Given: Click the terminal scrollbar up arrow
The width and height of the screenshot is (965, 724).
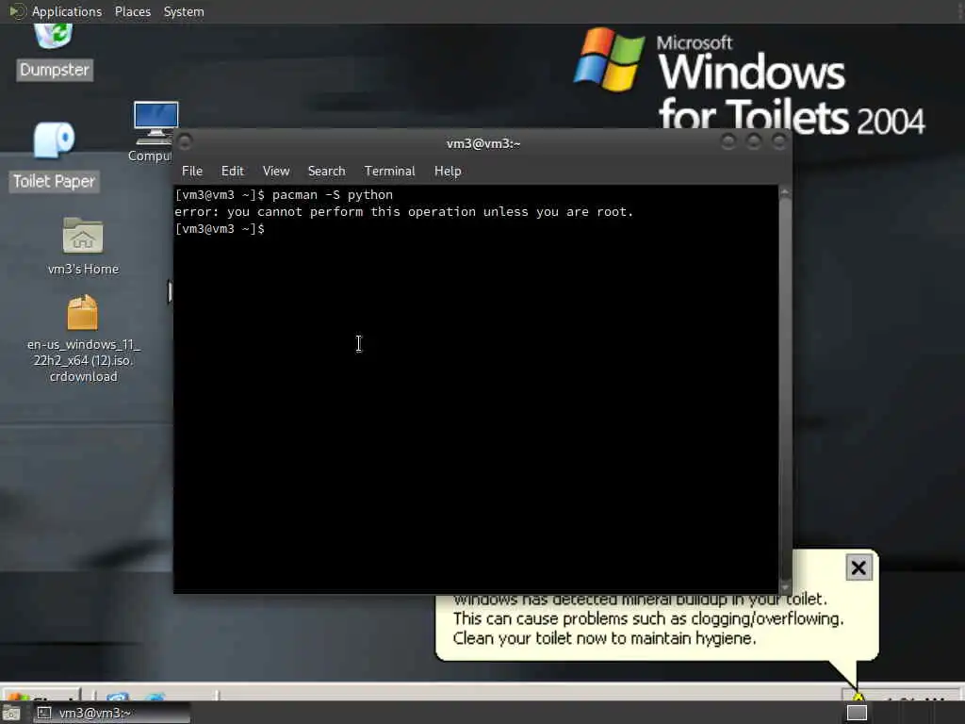Looking at the screenshot, I should click(785, 192).
